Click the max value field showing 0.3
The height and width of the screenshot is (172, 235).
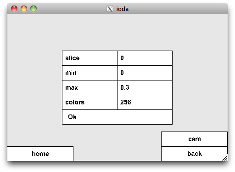[145, 87]
